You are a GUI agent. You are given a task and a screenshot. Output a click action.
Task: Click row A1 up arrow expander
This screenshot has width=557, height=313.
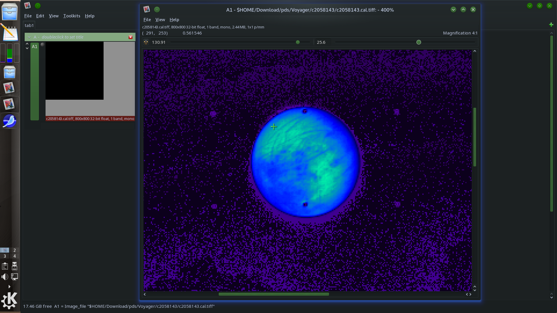[27, 44]
